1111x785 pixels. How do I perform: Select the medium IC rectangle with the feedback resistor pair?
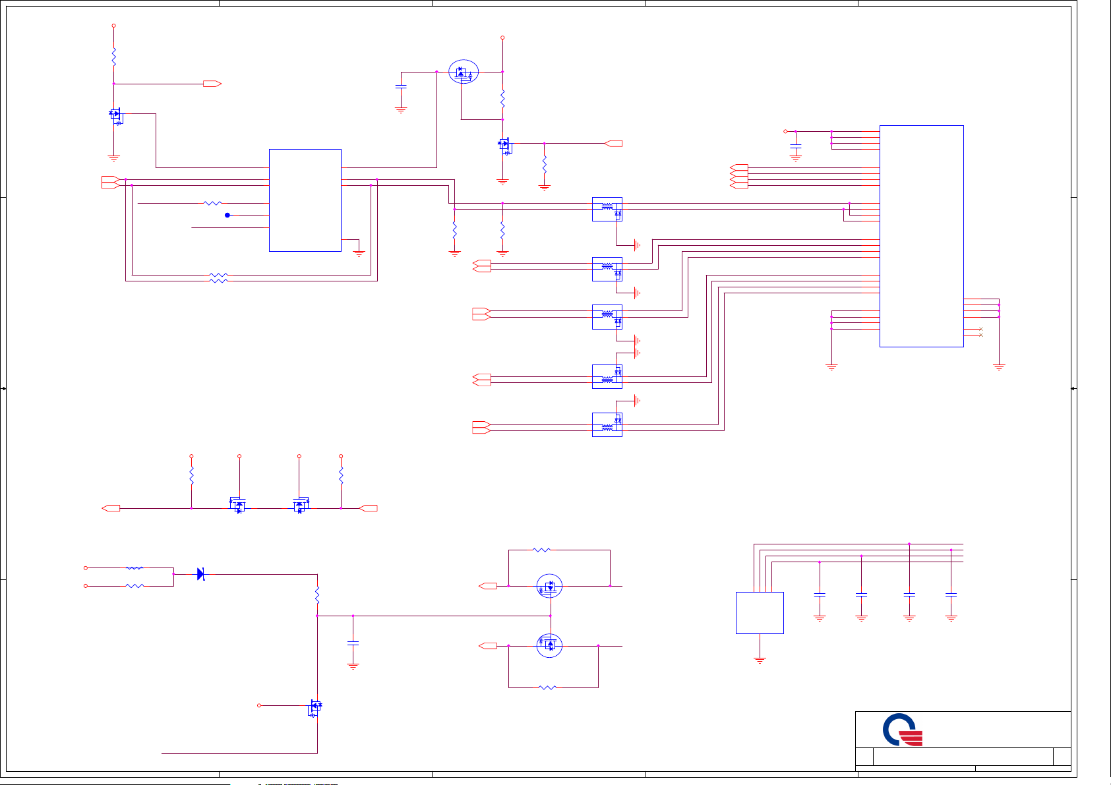(305, 200)
